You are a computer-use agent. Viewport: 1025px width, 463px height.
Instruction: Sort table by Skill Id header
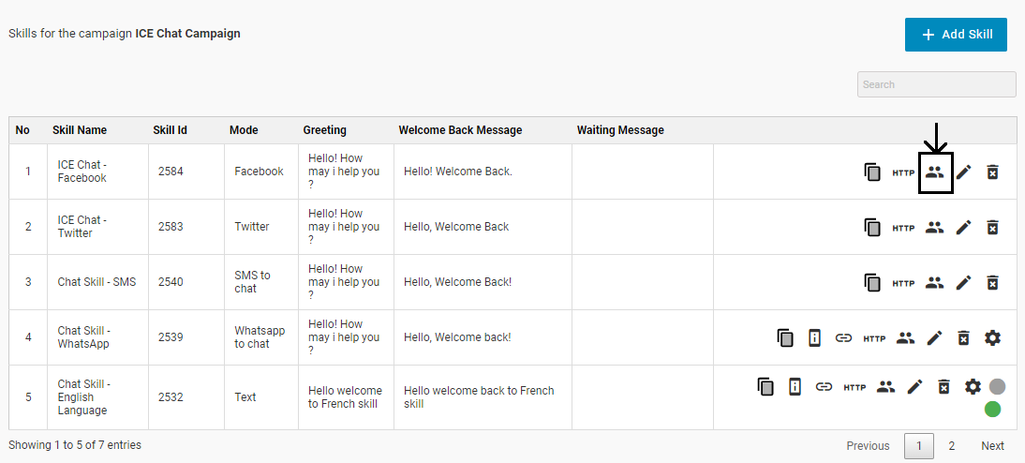(x=170, y=130)
